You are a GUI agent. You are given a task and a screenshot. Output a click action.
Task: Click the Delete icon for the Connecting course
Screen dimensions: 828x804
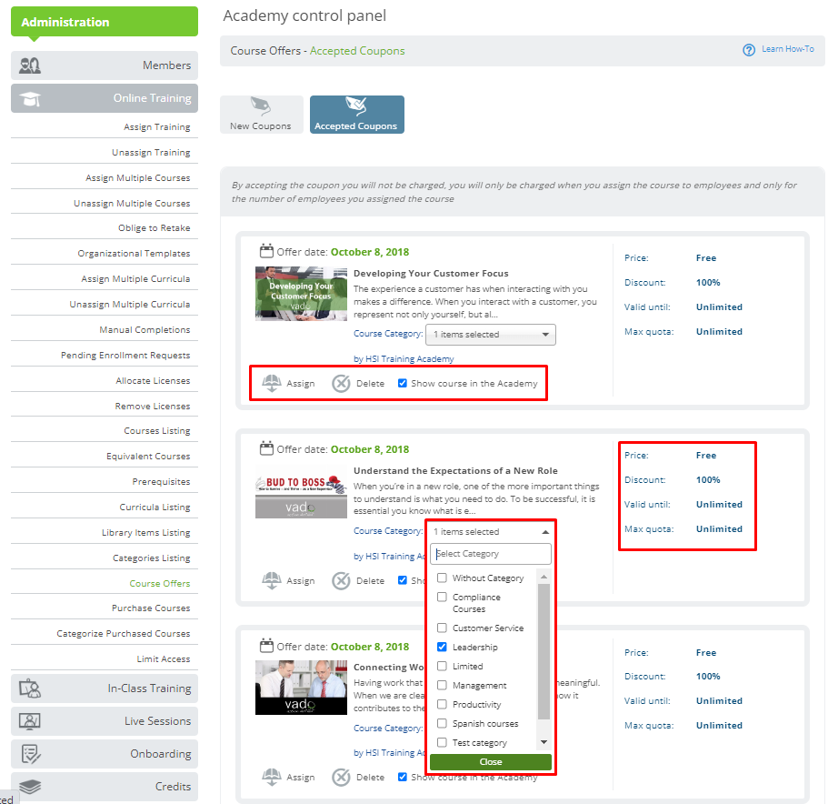coord(341,778)
